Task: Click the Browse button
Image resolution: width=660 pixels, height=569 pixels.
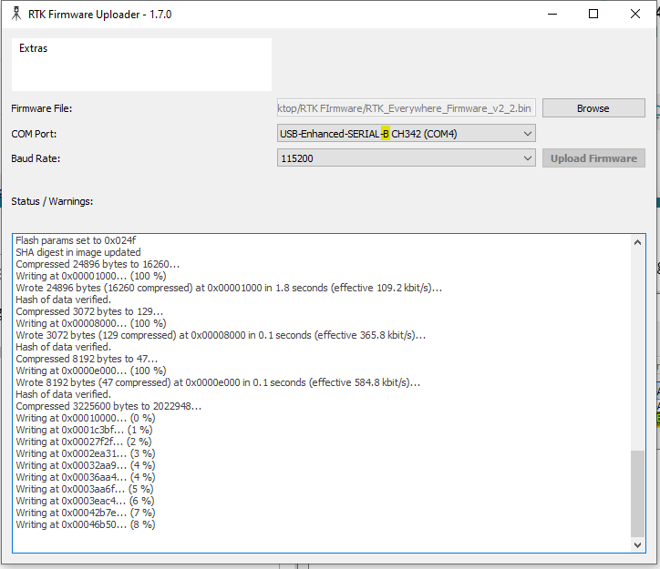Action: (593, 108)
